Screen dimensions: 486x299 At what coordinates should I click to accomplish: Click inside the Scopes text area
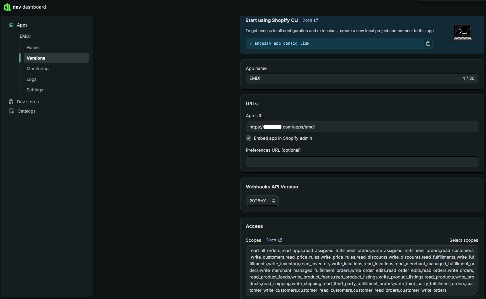click(x=362, y=271)
